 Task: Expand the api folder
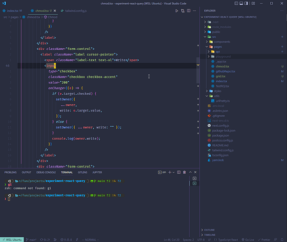[x=209, y=52]
